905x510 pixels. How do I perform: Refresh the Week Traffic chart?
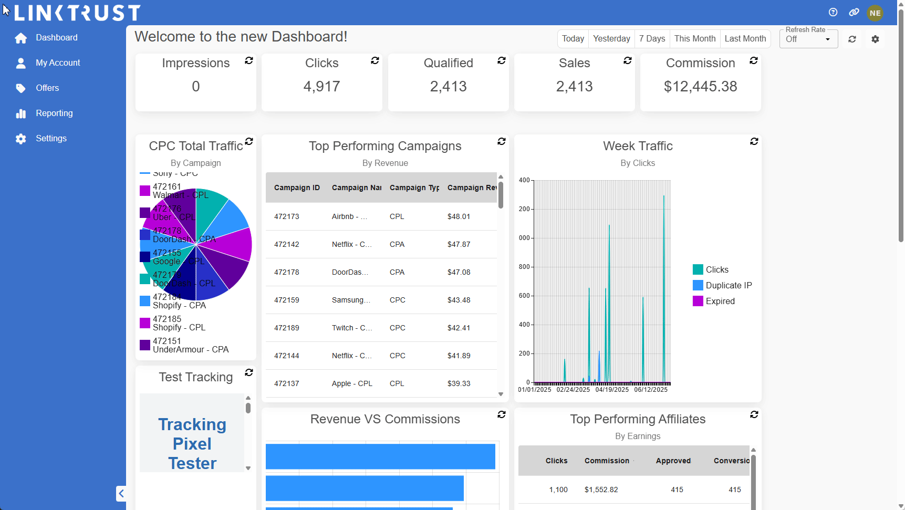coord(754,142)
